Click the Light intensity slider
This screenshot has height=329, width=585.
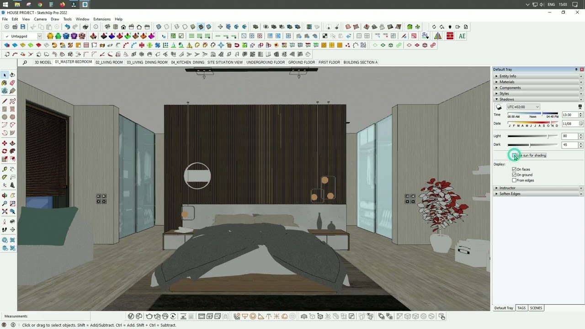tap(532, 136)
